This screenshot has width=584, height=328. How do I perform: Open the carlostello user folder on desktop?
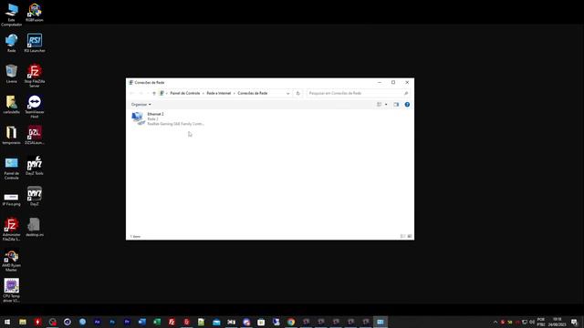(12, 105)
